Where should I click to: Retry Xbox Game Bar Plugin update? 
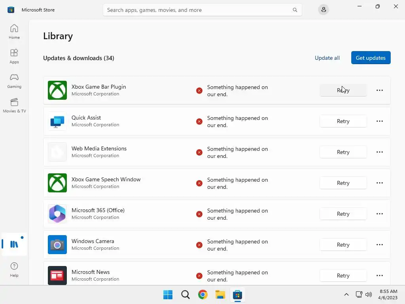coord(343,90)
